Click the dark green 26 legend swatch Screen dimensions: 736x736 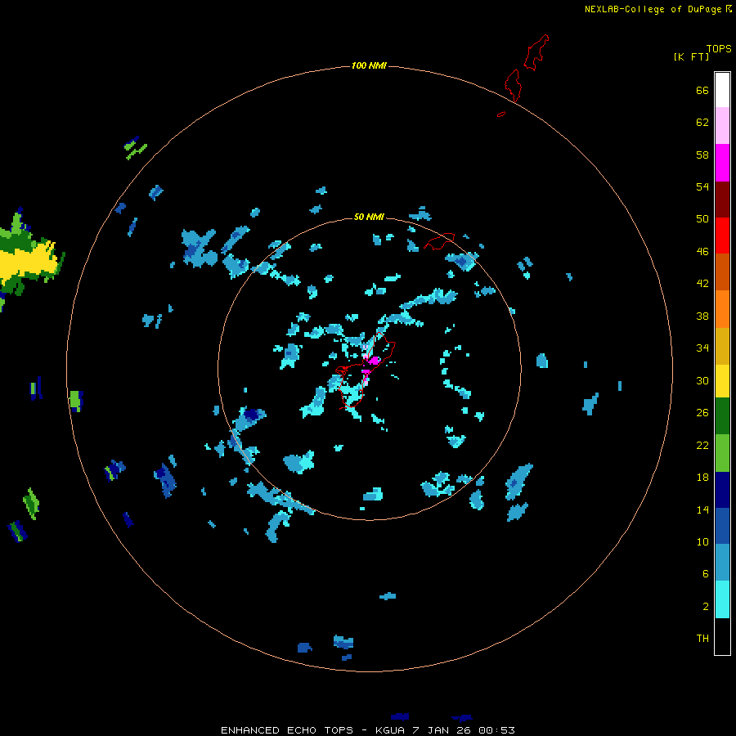(722, 416)
